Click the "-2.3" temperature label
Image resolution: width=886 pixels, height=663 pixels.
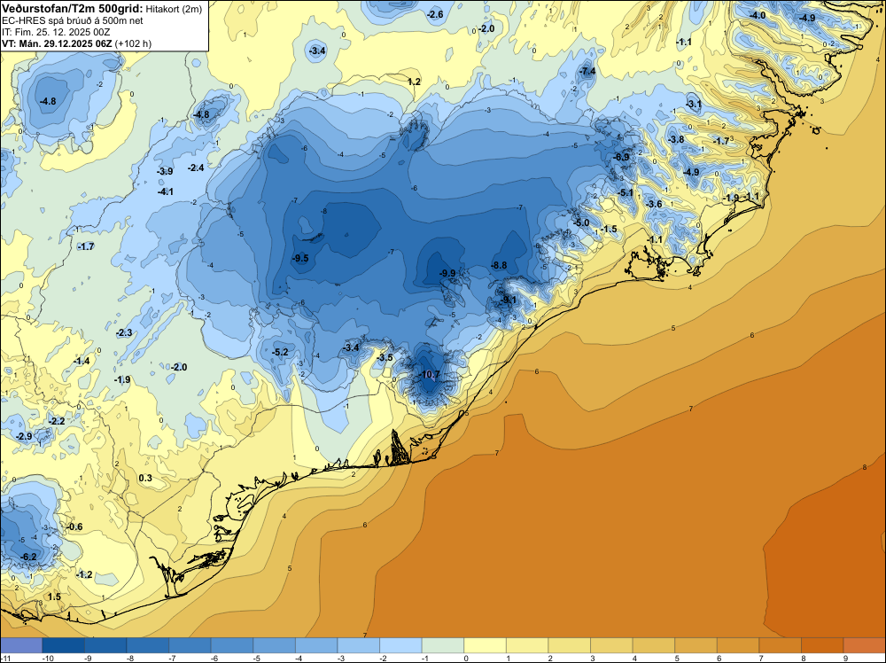[x=124, y=333]
